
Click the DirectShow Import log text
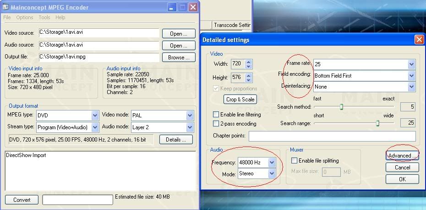pyautogui.click(x=26, y=155)
